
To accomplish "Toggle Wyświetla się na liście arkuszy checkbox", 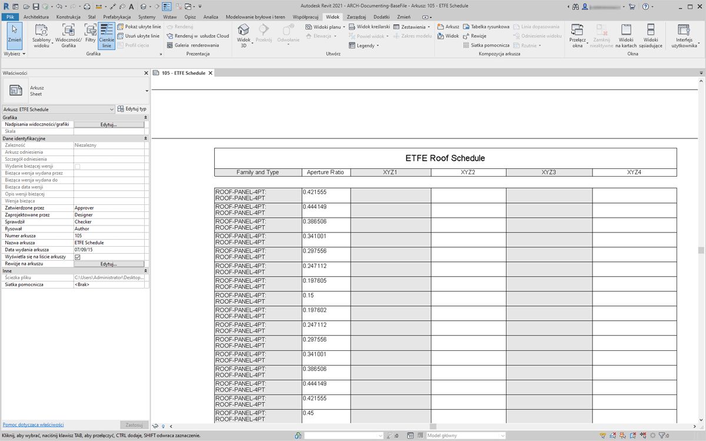I will point(77,257).
